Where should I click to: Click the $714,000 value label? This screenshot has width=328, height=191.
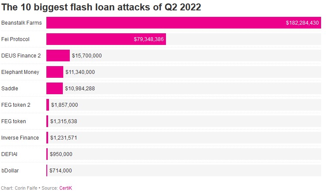click(x=61, y=171)
